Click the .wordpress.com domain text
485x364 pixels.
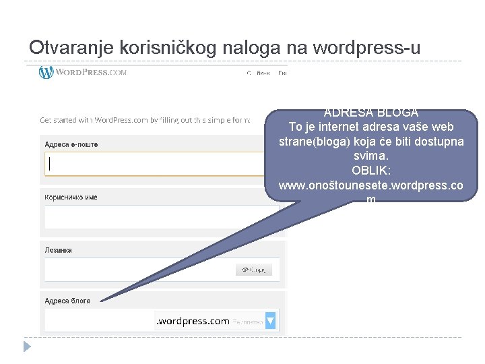(x=193, y=322)
